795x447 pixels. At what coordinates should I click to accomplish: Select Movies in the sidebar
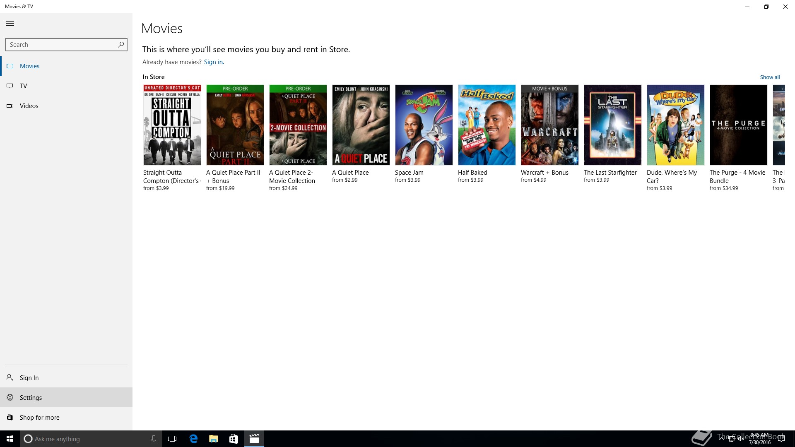[66, 66]
